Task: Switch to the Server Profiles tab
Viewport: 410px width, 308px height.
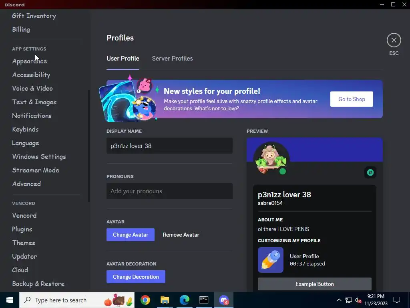Action: 172,59
